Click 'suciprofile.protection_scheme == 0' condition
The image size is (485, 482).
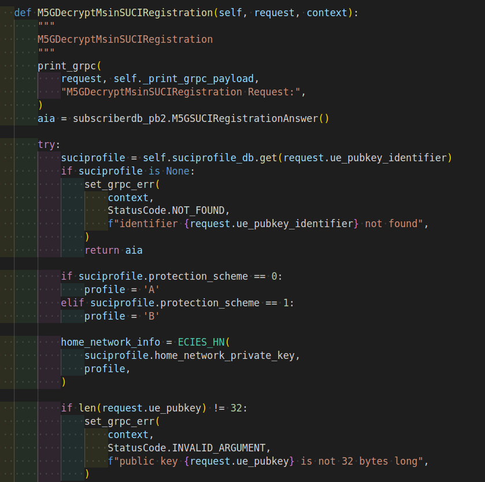[178, 276]
